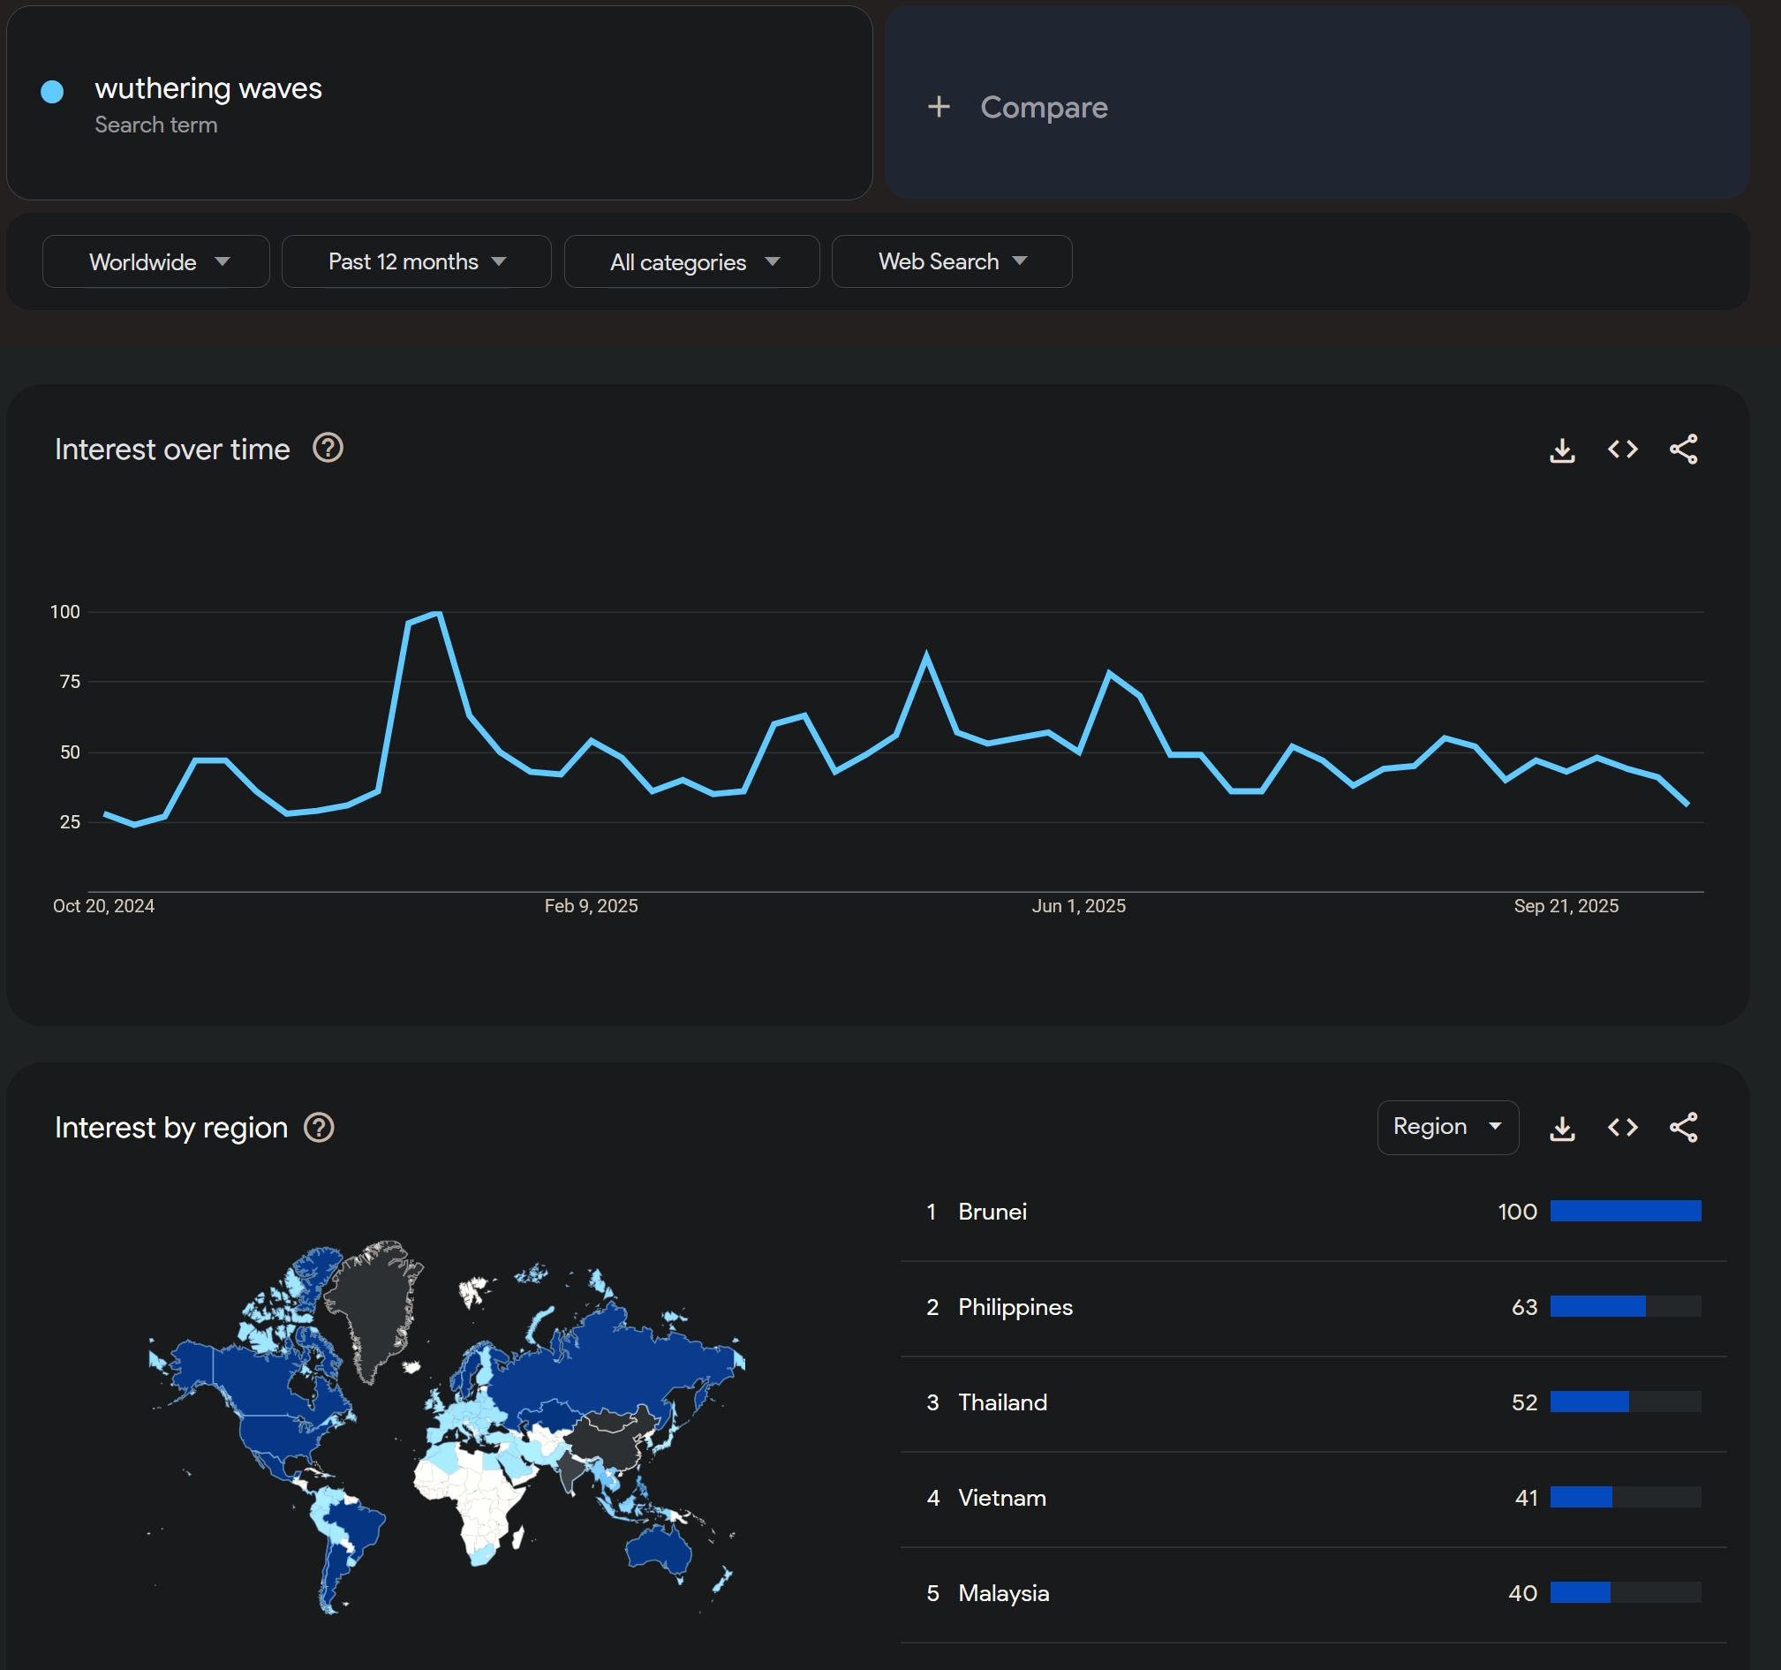The width and height of the screenshot is (1781, 1670).
Task: Click the plus icon beside Compare
Action: pos(938,108)
